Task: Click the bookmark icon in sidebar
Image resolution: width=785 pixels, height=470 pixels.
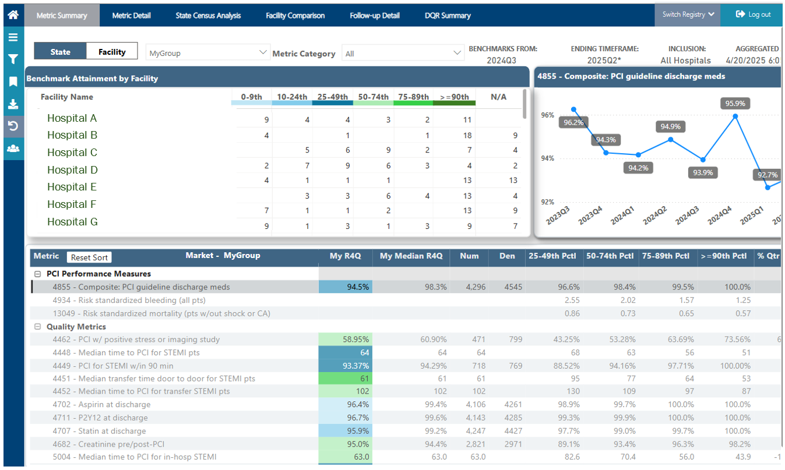Action: point(13,82)
